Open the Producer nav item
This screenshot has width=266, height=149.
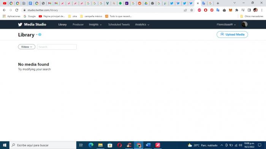pos(78,25)
